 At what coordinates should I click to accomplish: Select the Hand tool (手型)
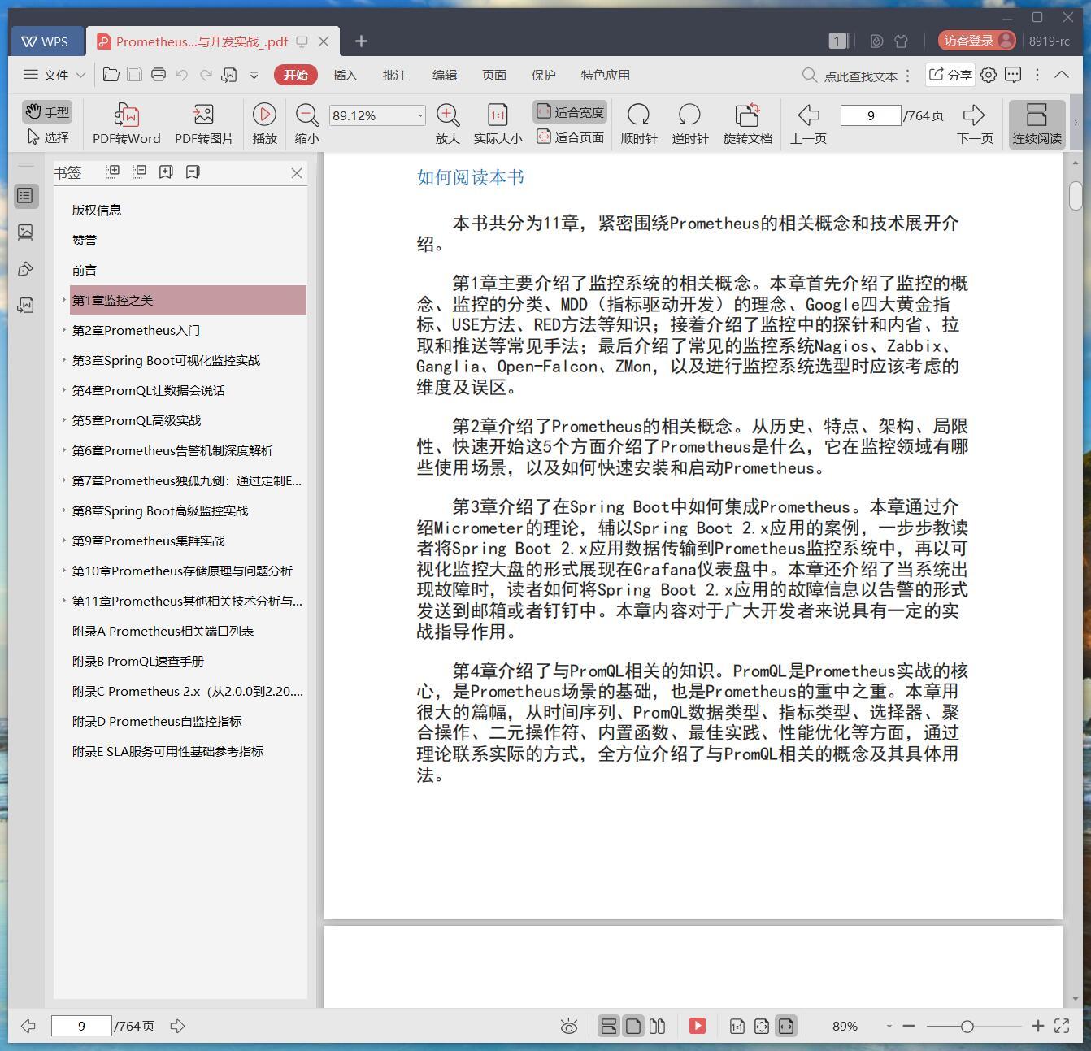click(x=47, y=112)
